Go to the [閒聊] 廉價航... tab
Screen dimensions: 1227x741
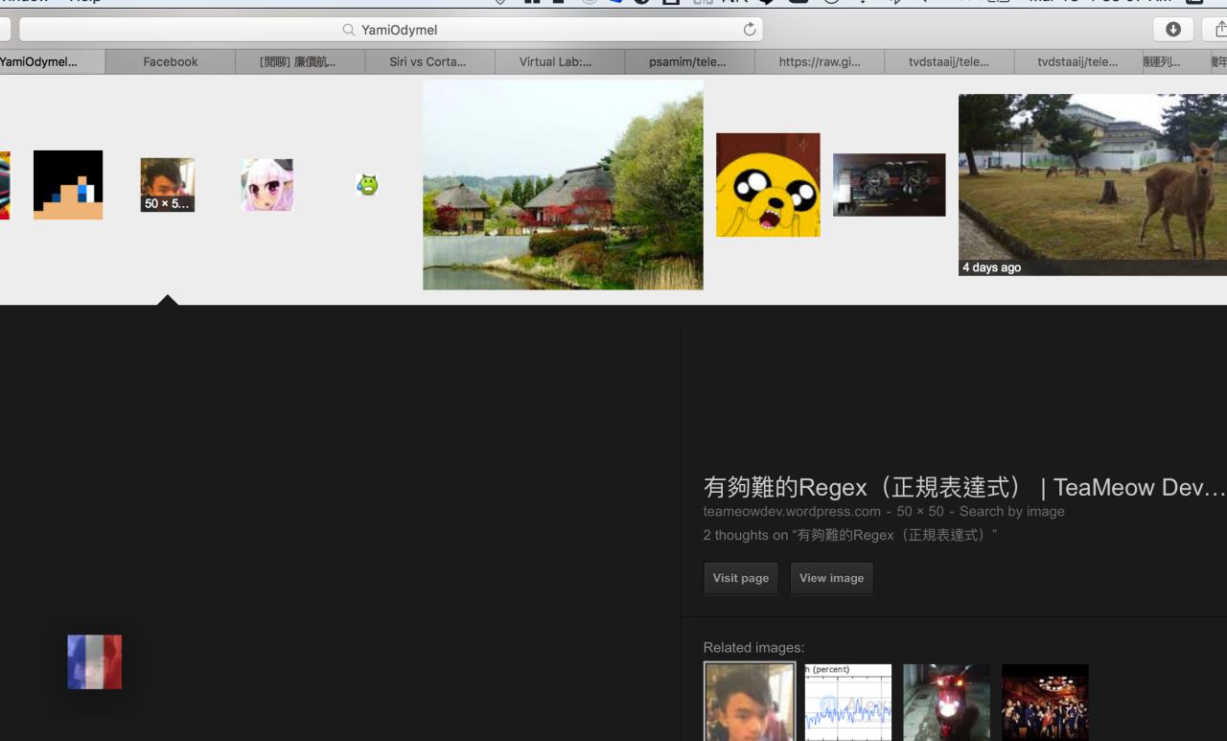pos(299,61)
